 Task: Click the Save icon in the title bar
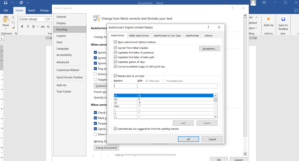tap(6, 3)
